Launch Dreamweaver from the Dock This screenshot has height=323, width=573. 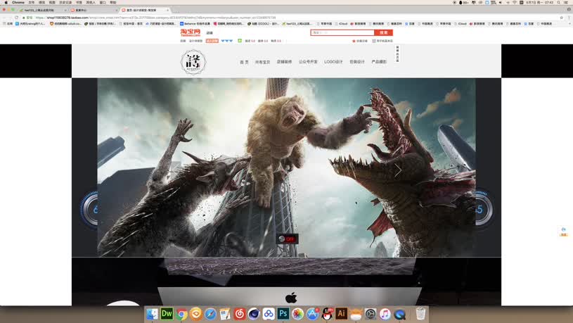pyautogui.click(x=167, y=314)
